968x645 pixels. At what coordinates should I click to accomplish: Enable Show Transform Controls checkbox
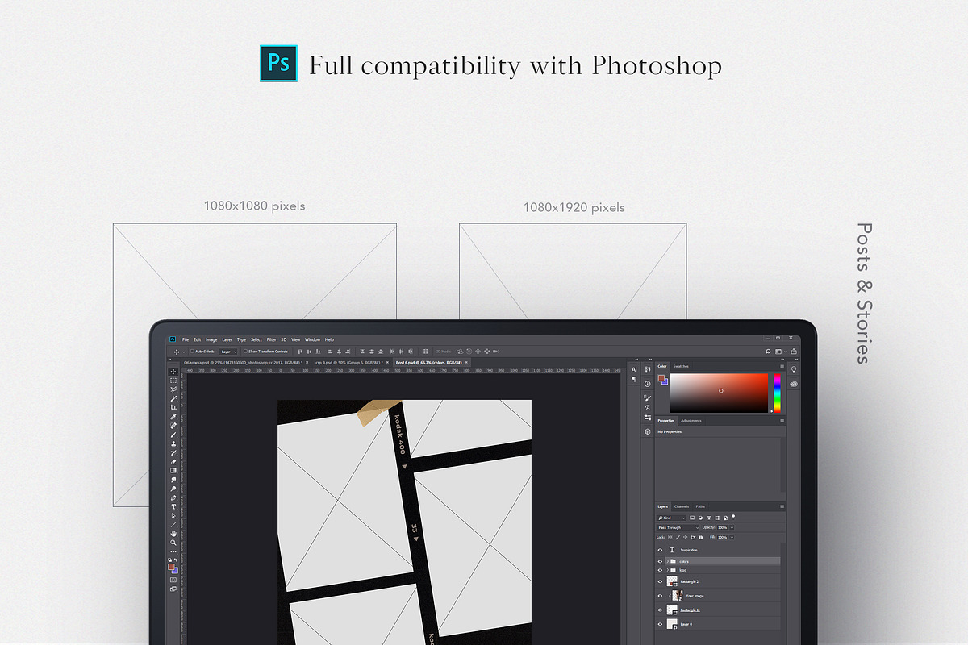(x=245, y=352)
